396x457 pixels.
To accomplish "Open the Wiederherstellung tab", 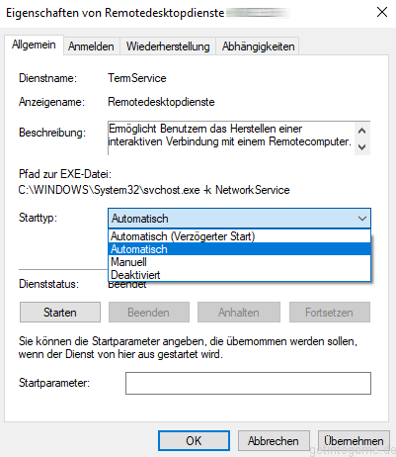I will [168, 46].
